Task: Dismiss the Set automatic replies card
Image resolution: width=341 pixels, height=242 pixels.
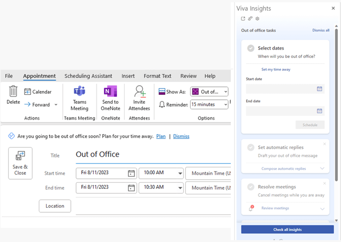Action: tap(325, 144)
